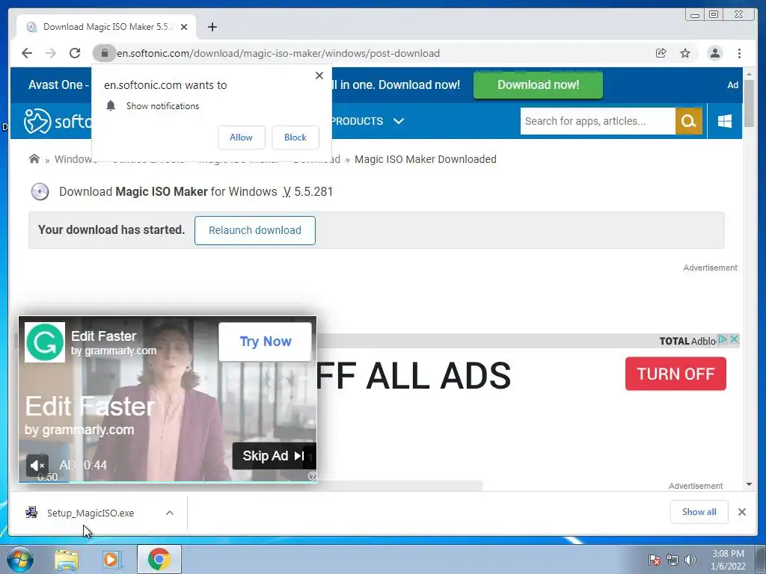The width and height of the screenshot is (766, 574).
Task: Click the AdChoices triangle icon
Action: pyautogui.click(x=723, y=339)
